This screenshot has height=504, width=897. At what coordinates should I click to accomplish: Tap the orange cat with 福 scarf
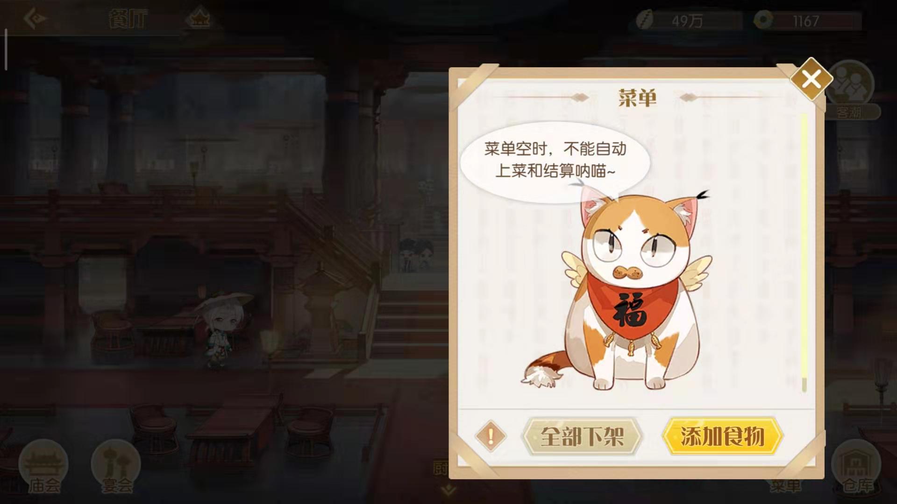617,289
